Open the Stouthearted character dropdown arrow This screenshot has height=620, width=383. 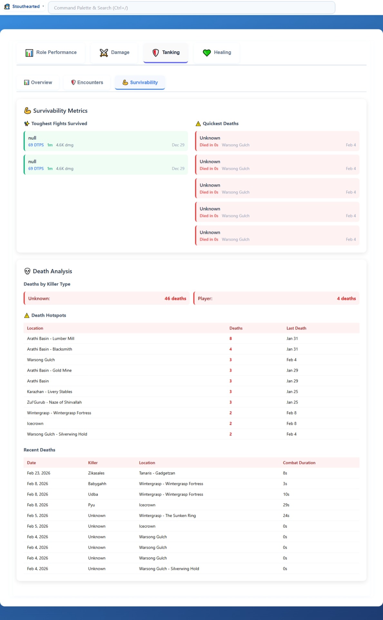coord(43,6)
